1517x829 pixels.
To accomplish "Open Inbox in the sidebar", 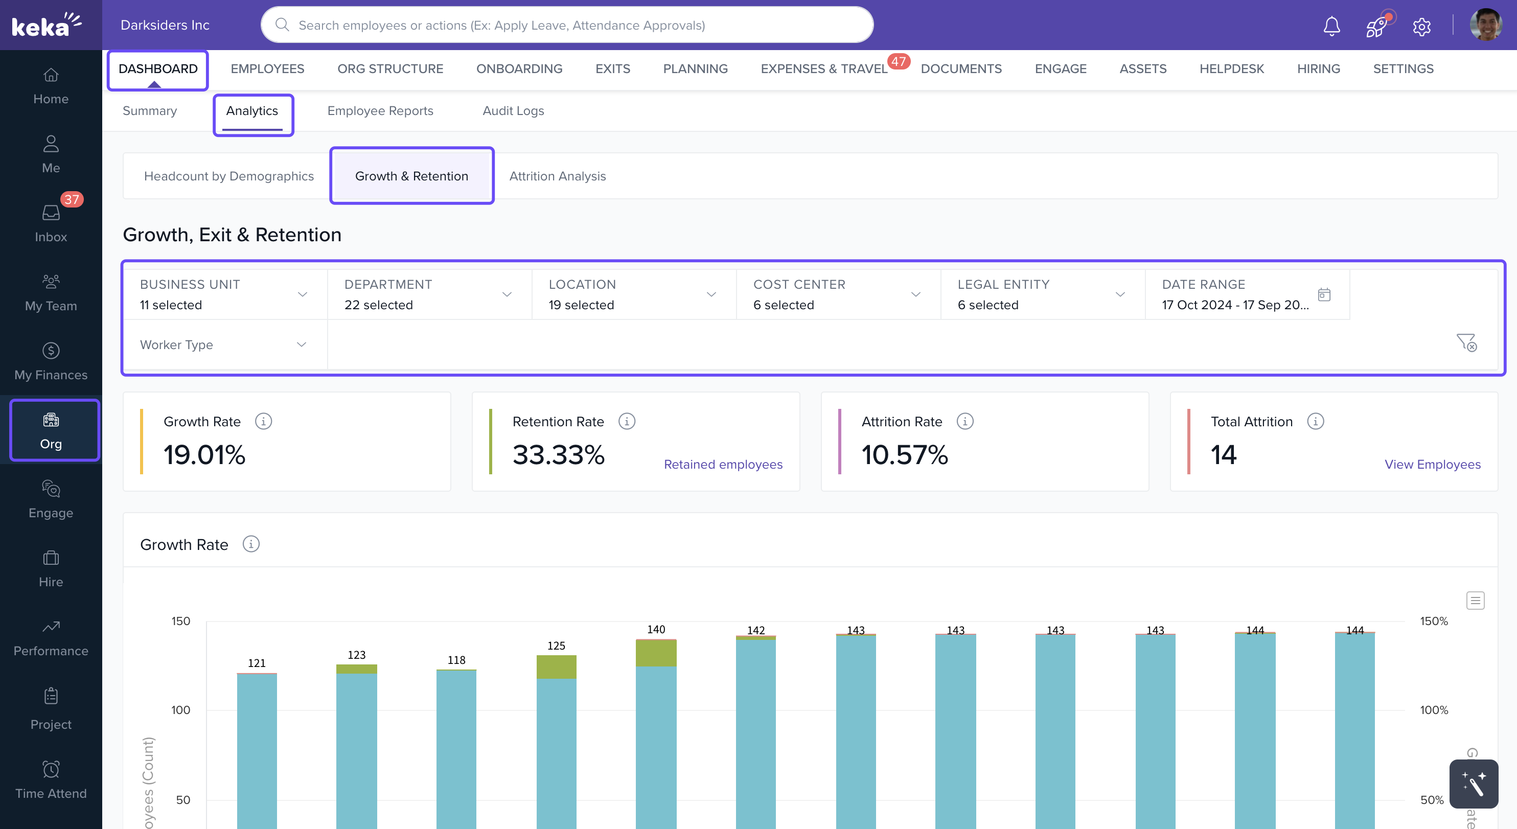I will [x=51, y=222].
